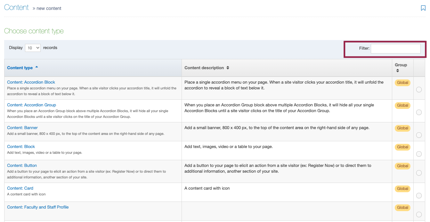Click the 'Filter:' label
Screen dimensions: 430x222
tap(364, 48)
